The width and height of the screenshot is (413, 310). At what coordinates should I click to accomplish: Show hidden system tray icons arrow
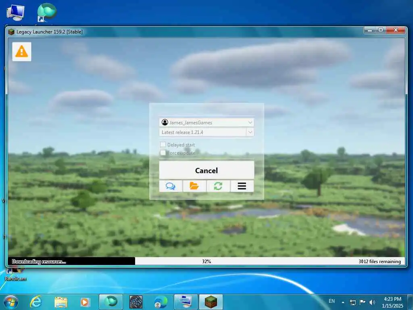[x=343, y=302]
